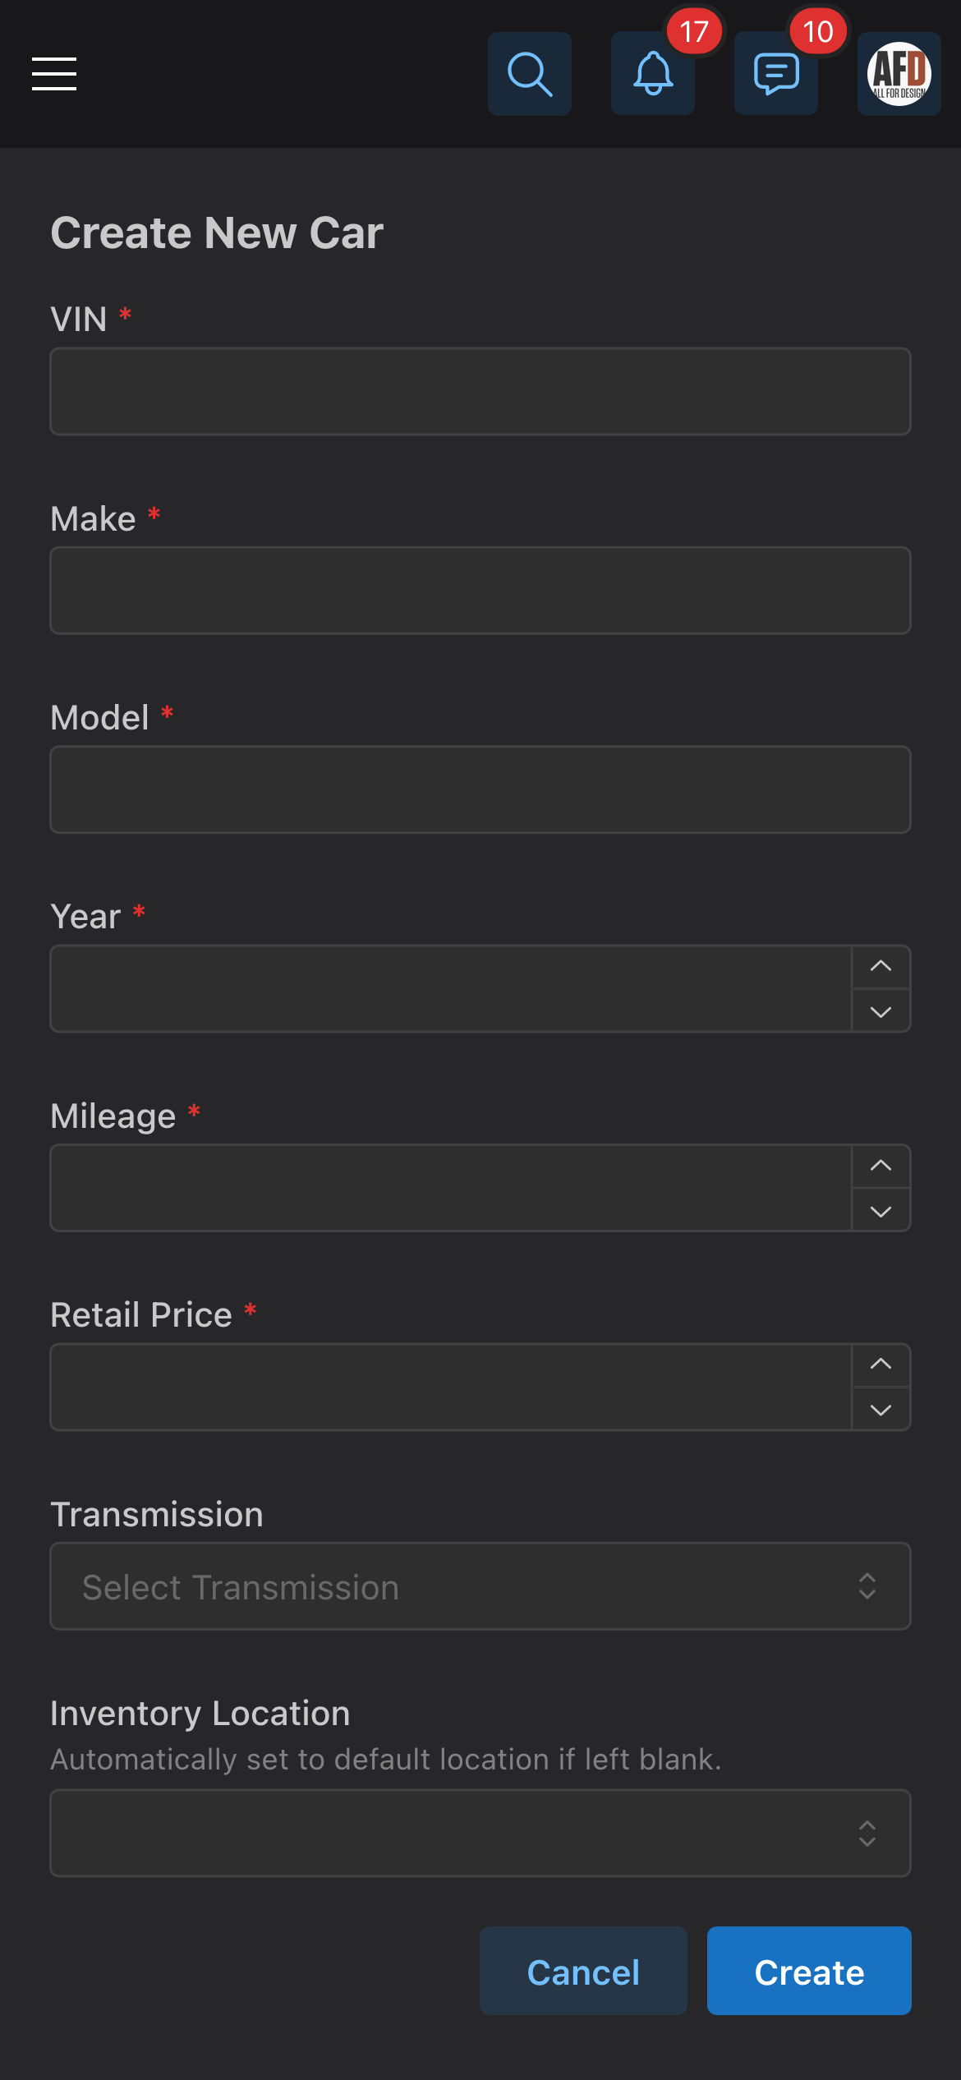
Task: Focus the Make text field
Action: tap(480, 591)
